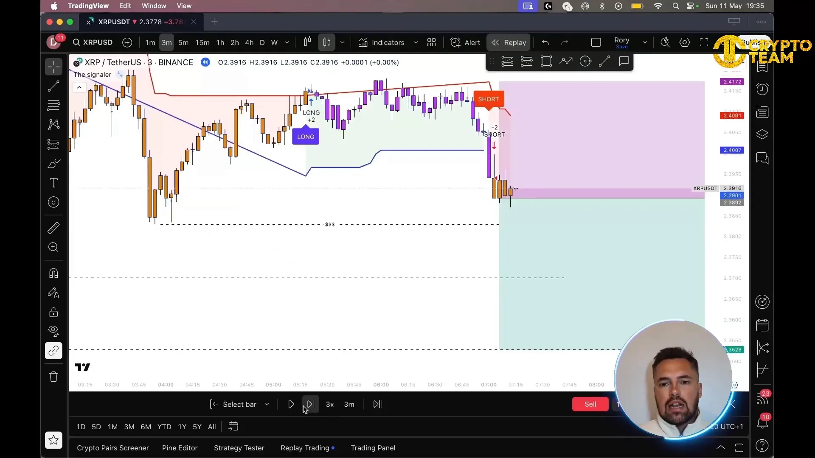Open favorites star toolbar
This screenshot has width=815, height=458.
tap(53, 440)
